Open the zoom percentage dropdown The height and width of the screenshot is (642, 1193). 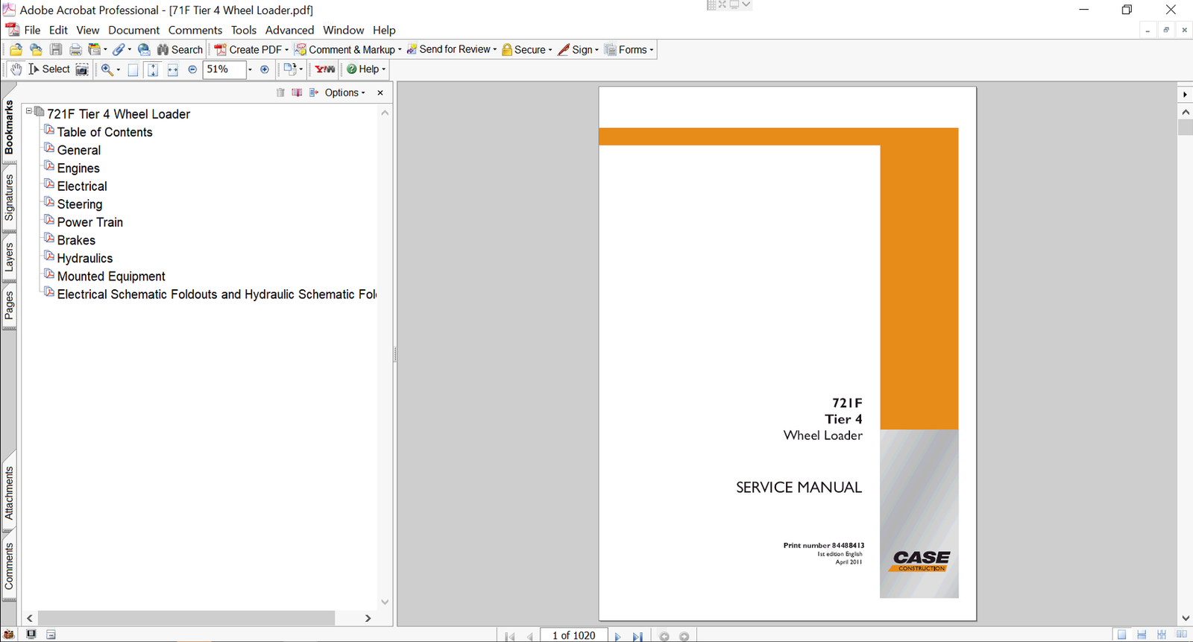pyautogui.click(x=250, y=69)
